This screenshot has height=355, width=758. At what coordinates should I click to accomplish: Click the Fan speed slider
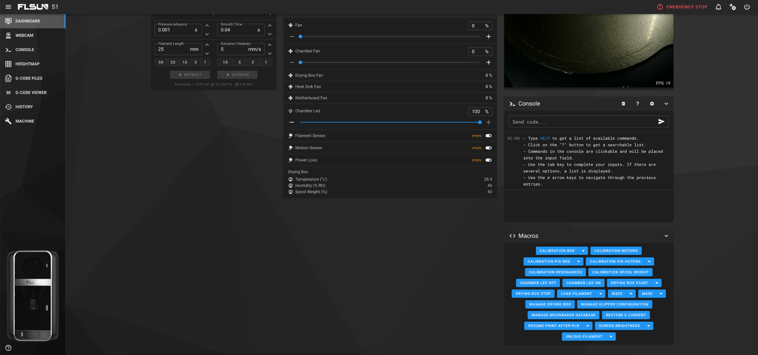390,37
